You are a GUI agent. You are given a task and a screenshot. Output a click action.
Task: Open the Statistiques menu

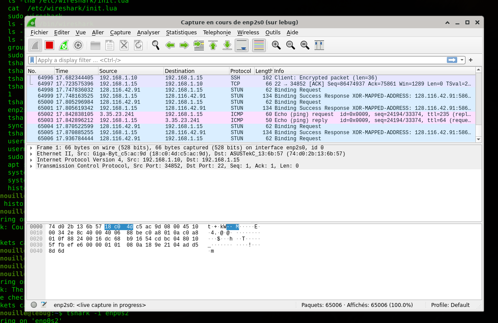[x=181, y=33]
